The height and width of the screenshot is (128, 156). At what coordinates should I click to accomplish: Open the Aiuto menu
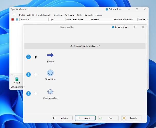tap(79, 15)
